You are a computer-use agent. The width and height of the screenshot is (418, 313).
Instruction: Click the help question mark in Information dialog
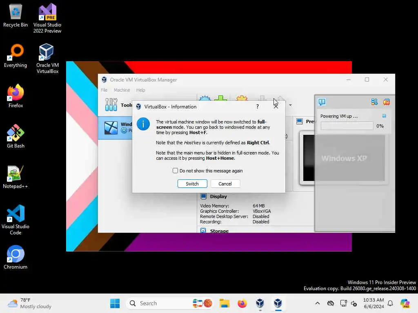(258, 106)
